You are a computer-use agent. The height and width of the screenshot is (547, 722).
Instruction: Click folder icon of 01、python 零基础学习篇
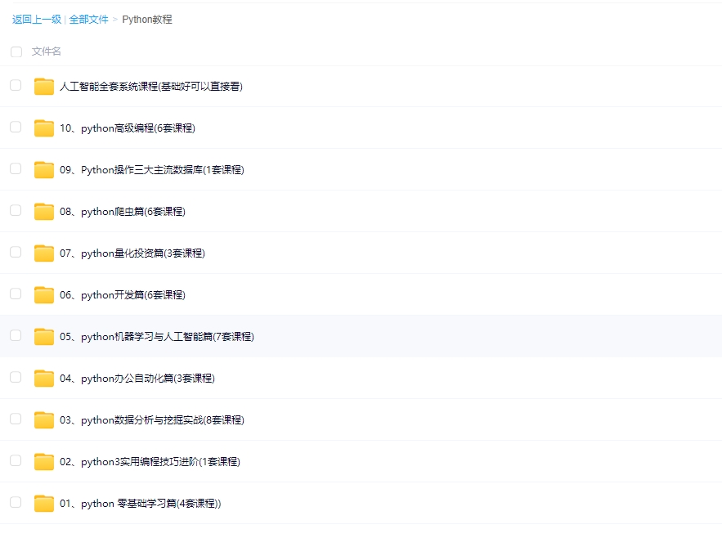(x=43, y=504)
